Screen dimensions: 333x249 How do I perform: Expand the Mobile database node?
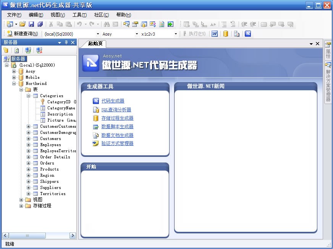point(14,77)
